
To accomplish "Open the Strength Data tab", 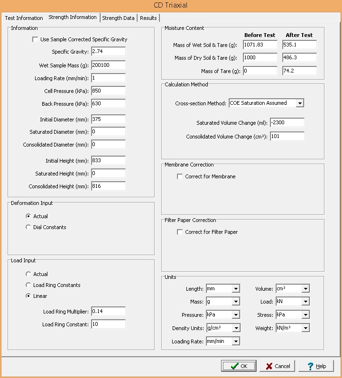I will point(118,18).
